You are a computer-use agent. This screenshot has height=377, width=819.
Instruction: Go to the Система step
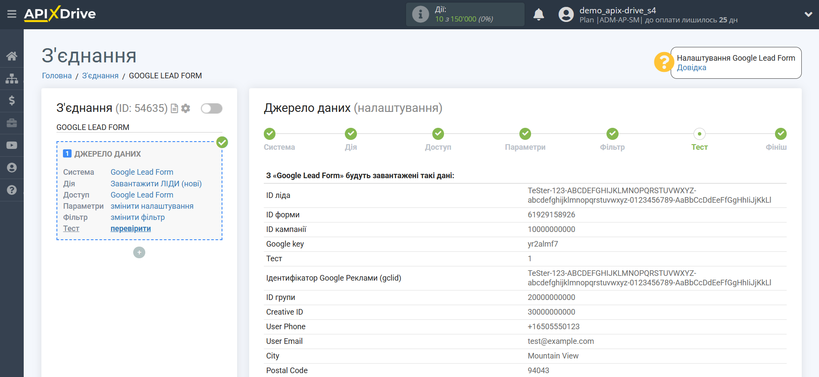click(x=270, y=134)
